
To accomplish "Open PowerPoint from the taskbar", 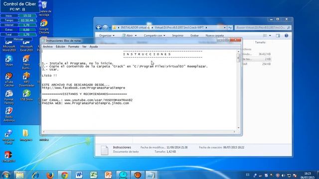I will [108, 175].
